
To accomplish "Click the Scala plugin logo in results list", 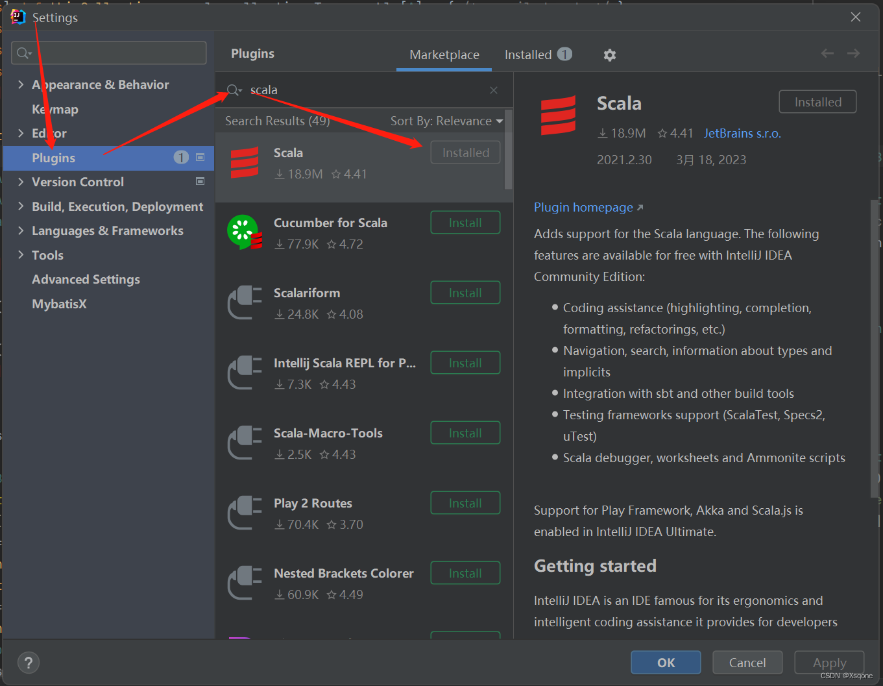I will point(245,163).
